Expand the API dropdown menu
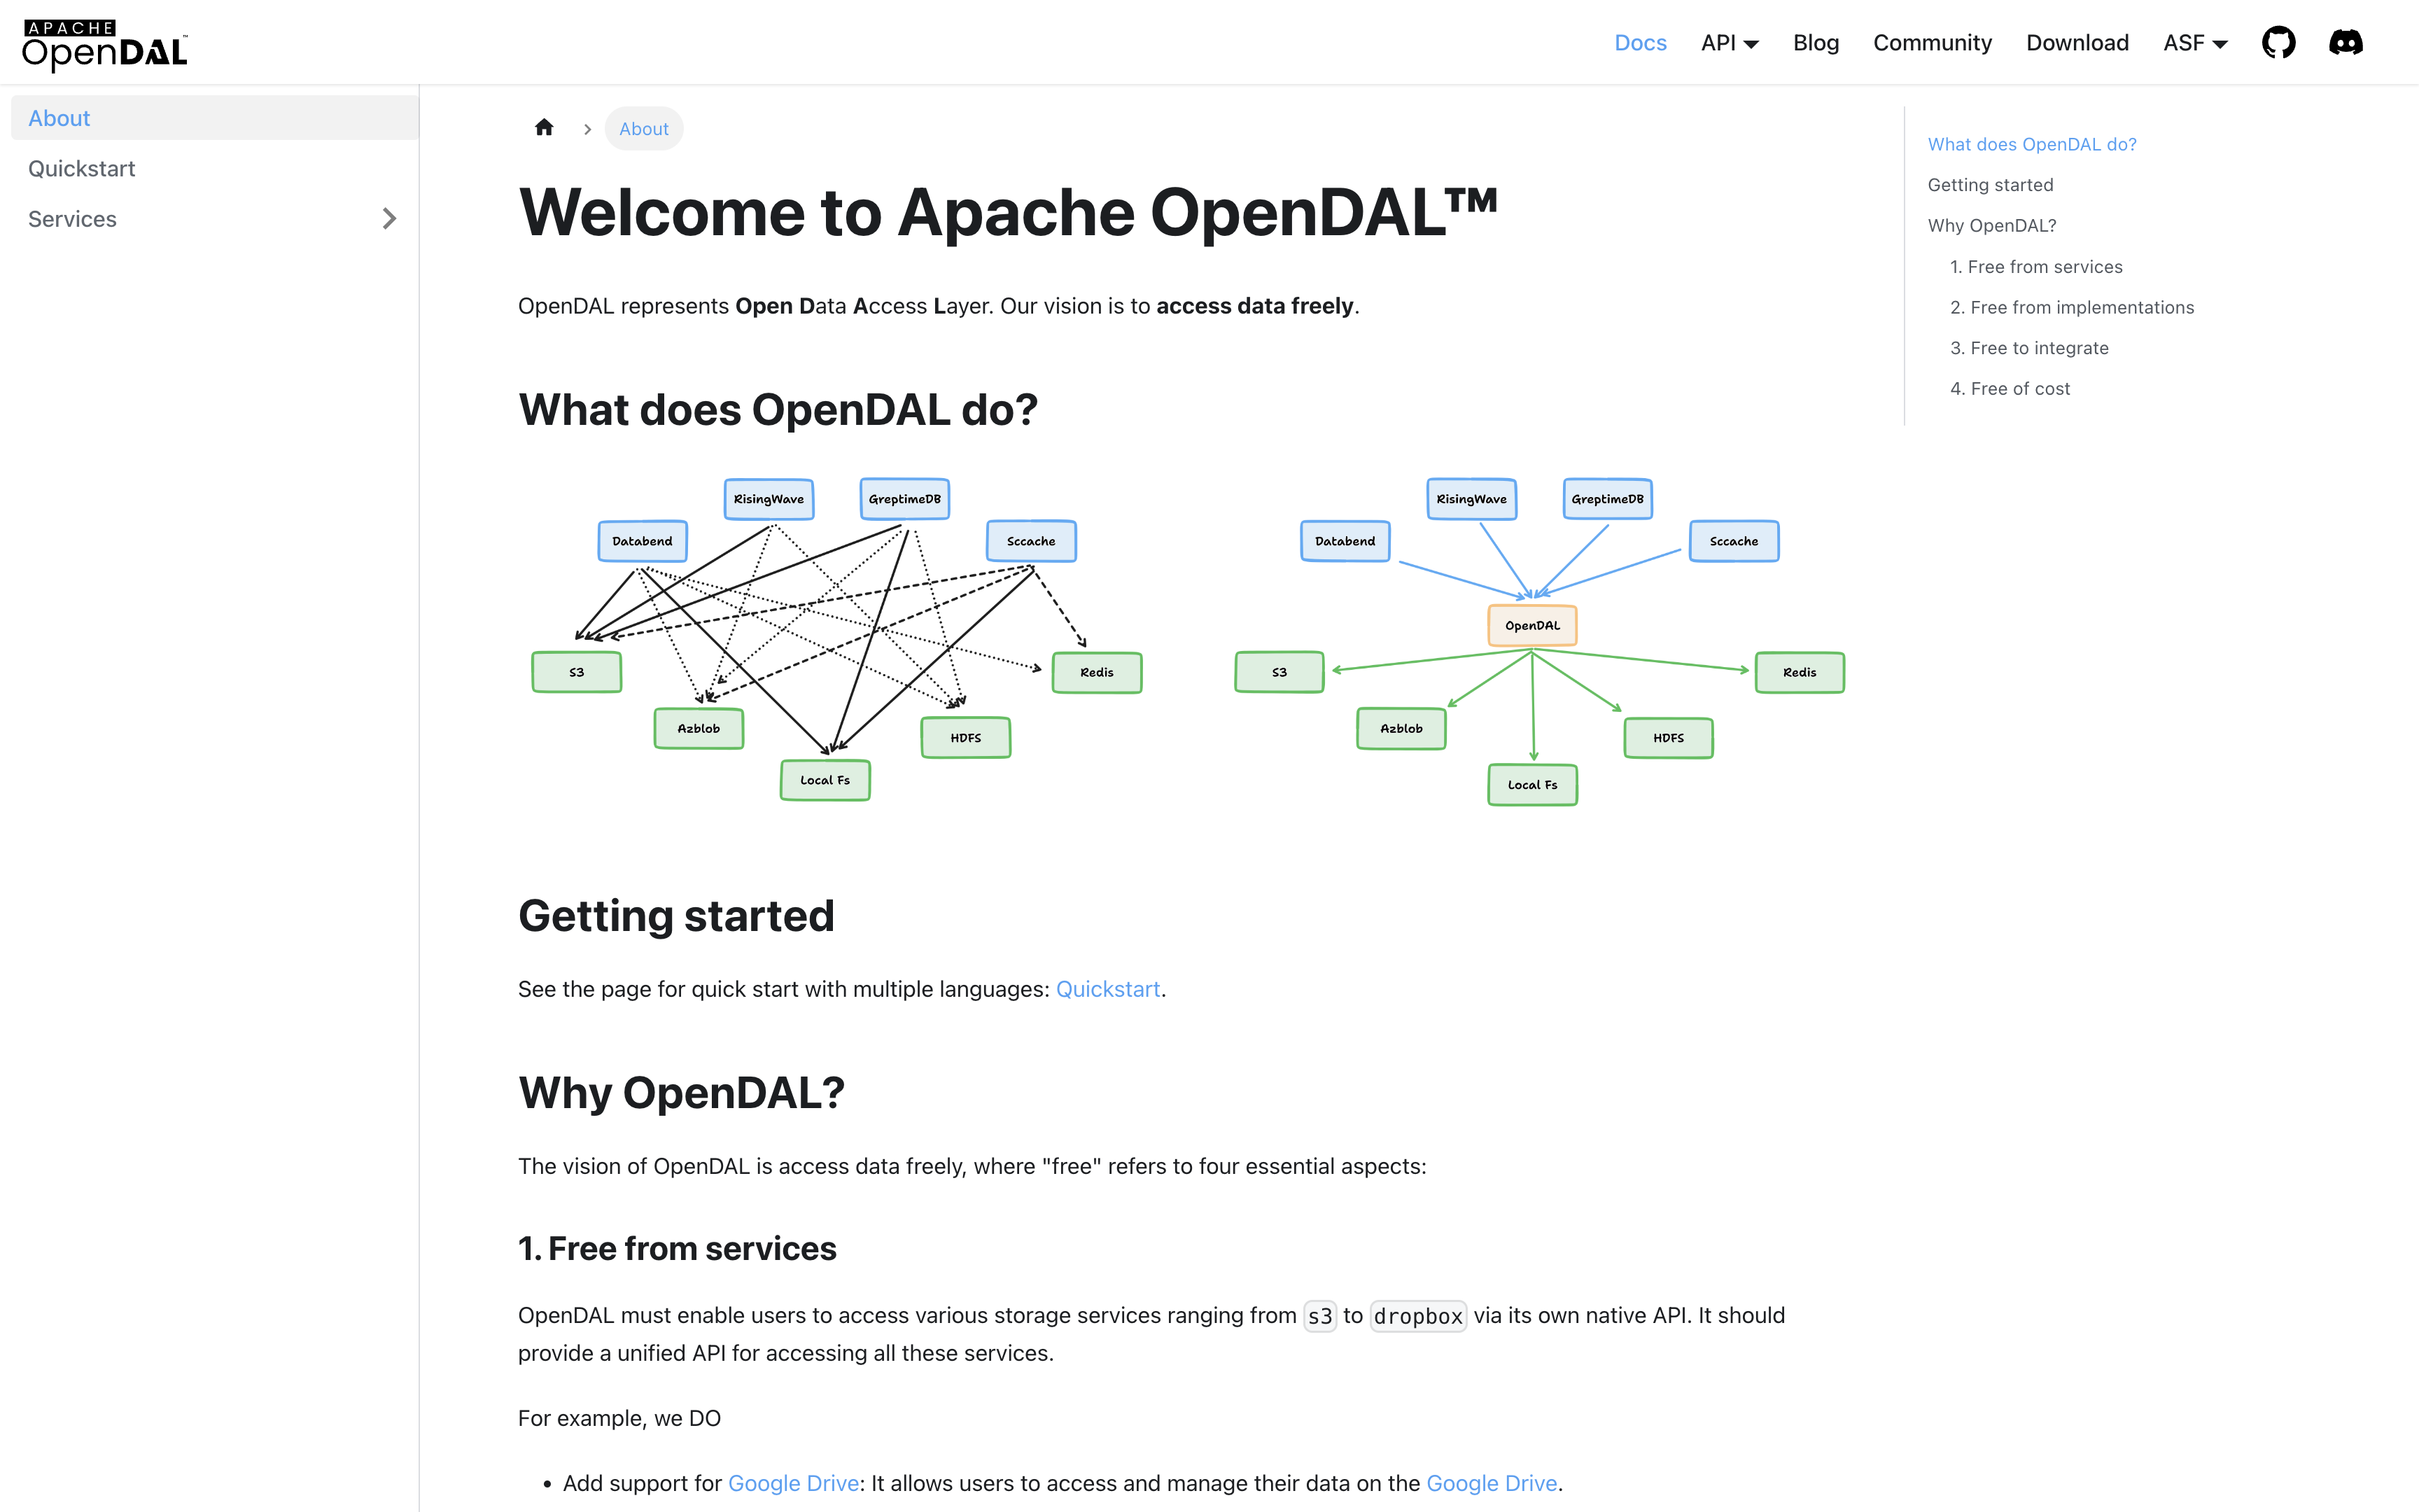Image resolution: width=2419 pixels, height=1512 pixels. (x=1727, y=42)
